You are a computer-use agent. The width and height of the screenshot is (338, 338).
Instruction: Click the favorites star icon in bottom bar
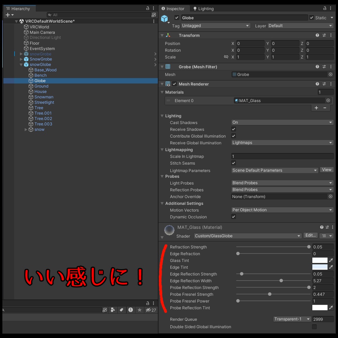point(140,310)
